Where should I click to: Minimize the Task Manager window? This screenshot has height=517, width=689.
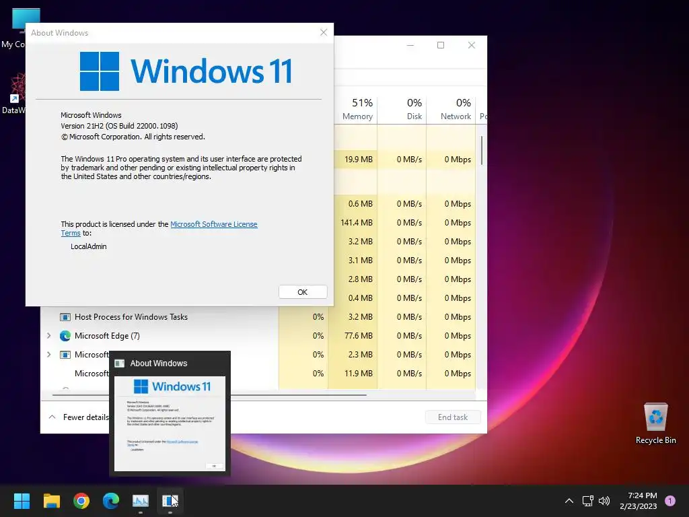(410, 45)
